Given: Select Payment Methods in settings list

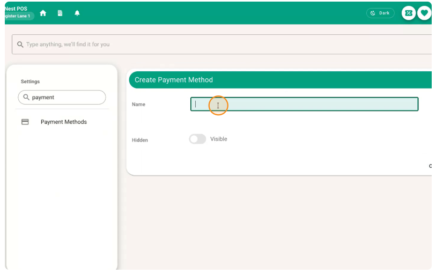Looking at the screenshot, I should [64, 122].
